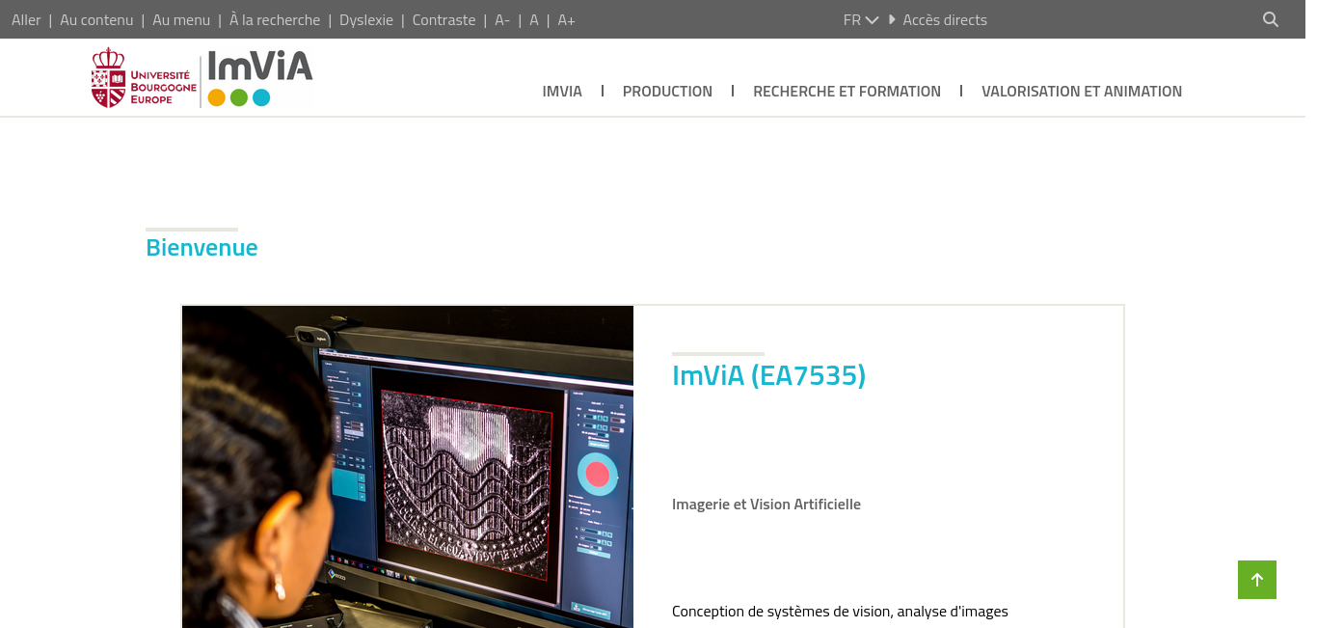Click the ImViA (EA7535) heading
The width and height of the screenshot is (1317, 628).
[768, 375]
